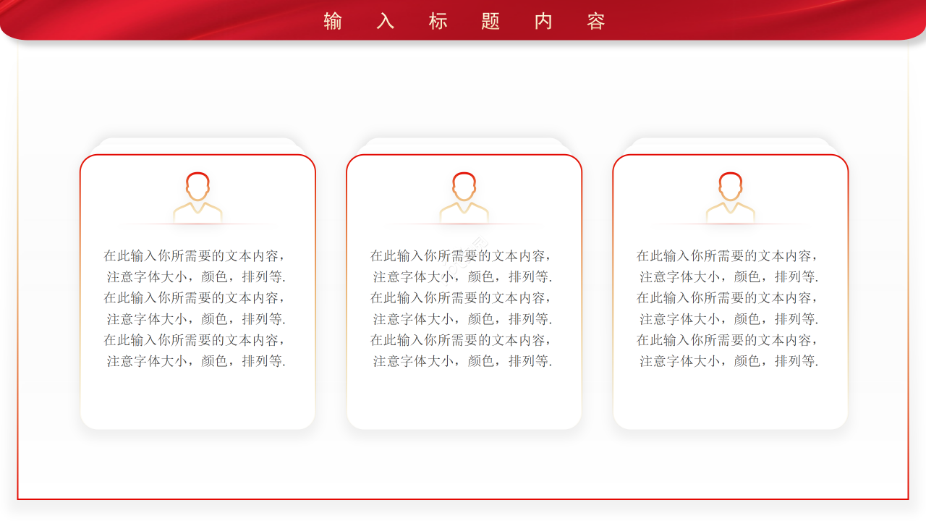The image size is (926, 521).
Task: Click the character 输 in the title
Action: [x=333, y=22]
